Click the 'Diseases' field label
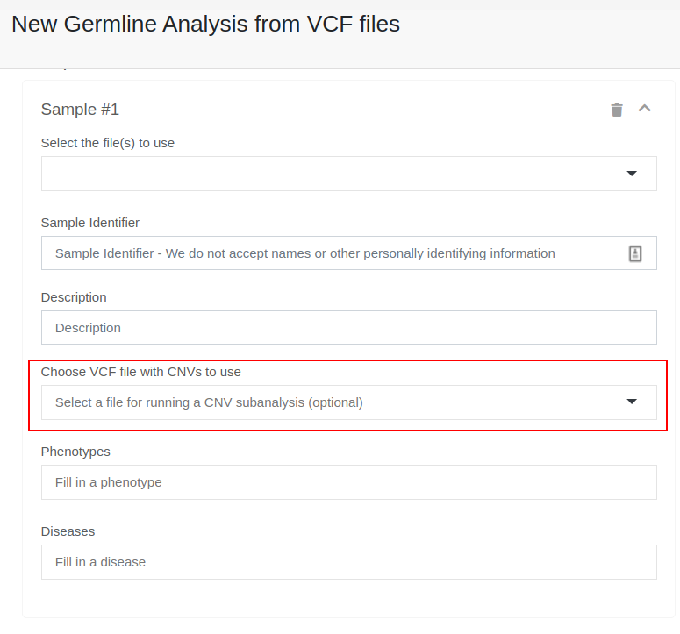Screen dimensions: 680x634 pyautogui.click(x=68, y=531)
